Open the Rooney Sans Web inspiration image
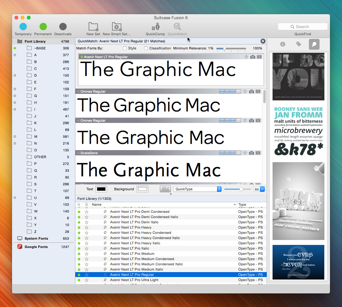The width and height of the screenshot is (342, 307). pyautogui.click(x=298, y=131)
